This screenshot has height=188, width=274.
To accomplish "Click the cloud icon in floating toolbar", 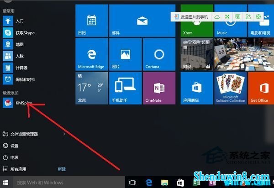I will (217, 17).
